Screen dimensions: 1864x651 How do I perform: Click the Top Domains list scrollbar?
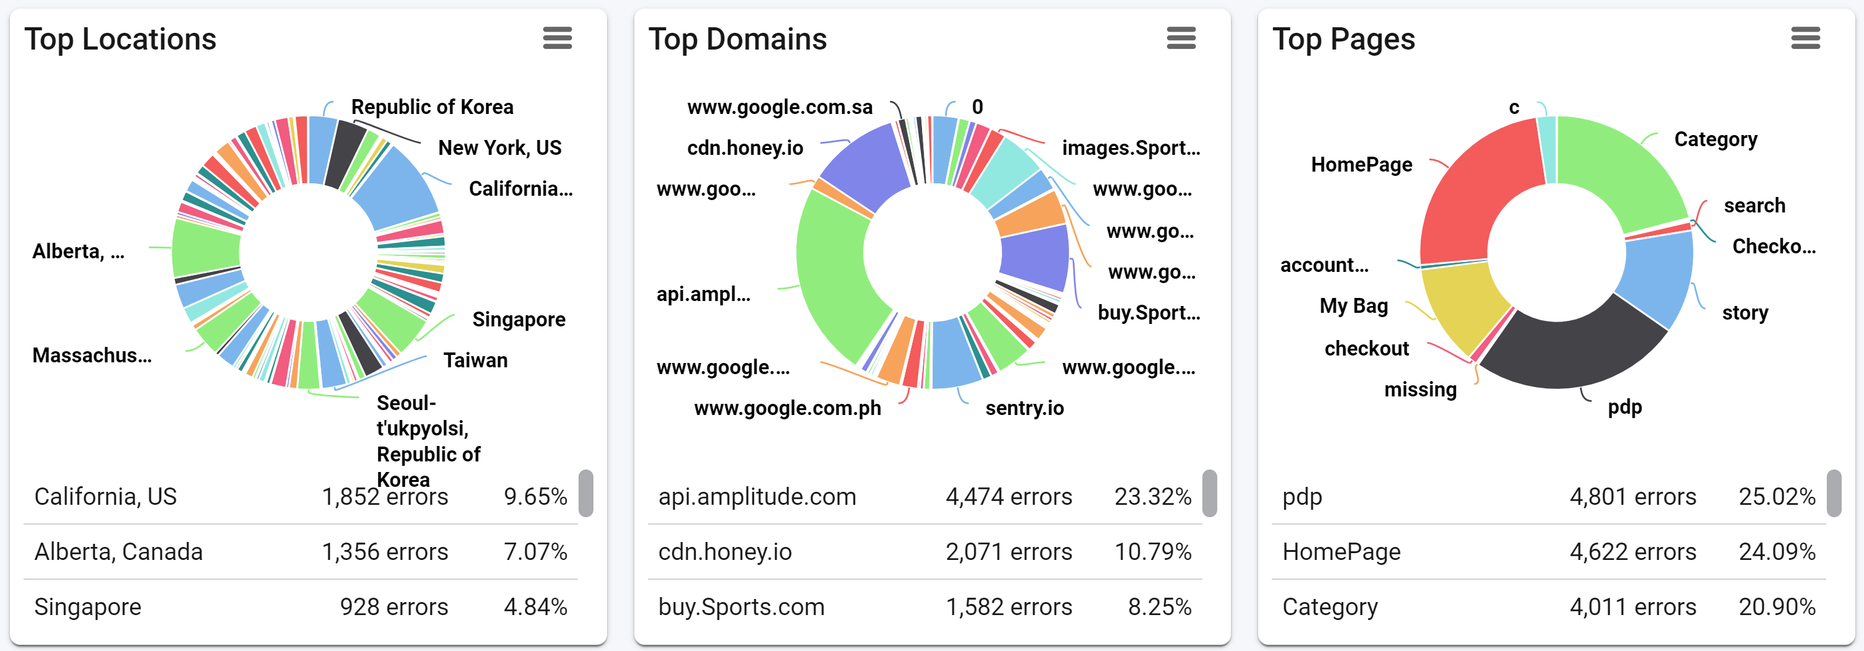tap(1210, 494)
